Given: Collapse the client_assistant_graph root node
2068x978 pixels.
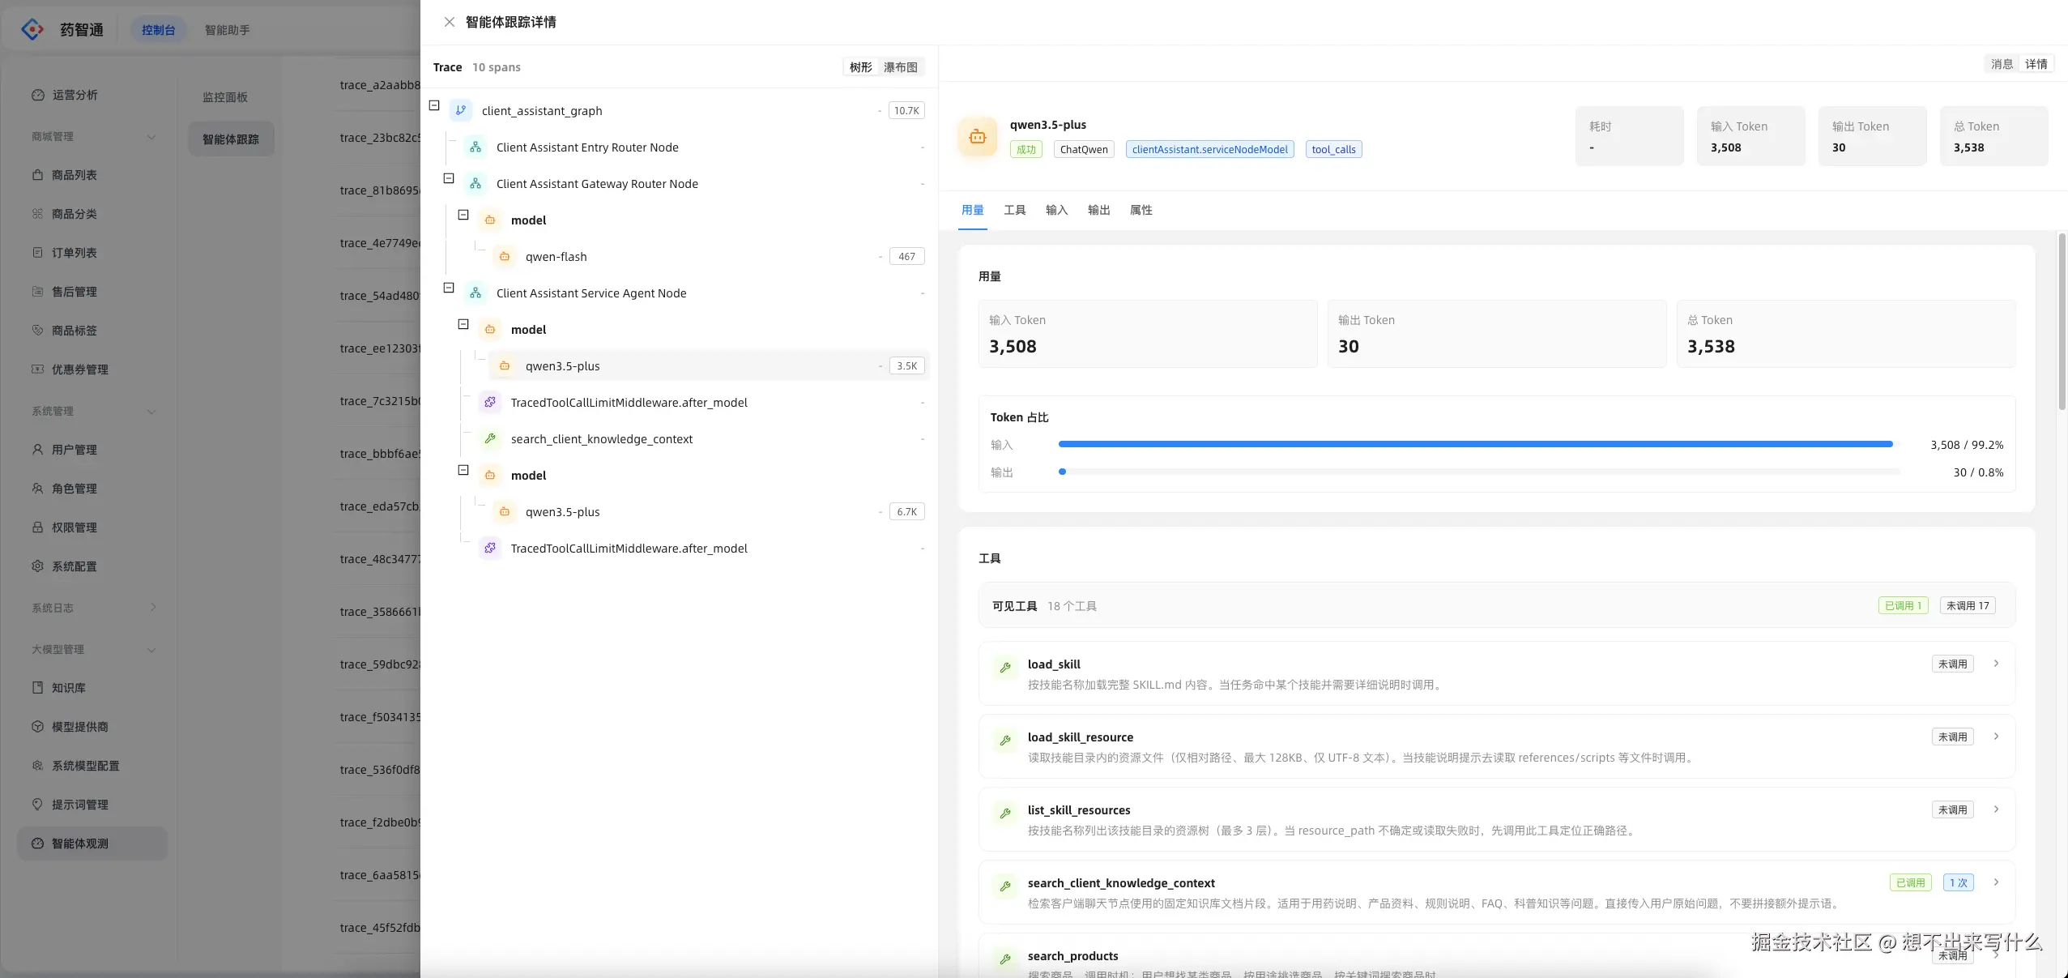Looking at the screenshot, I should tap(434, 105).
